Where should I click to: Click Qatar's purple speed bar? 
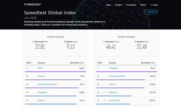(x=55, y=72)
